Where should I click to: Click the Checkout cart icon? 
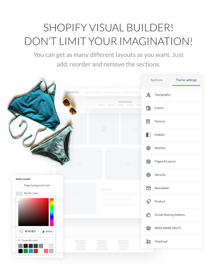point(148,241)
